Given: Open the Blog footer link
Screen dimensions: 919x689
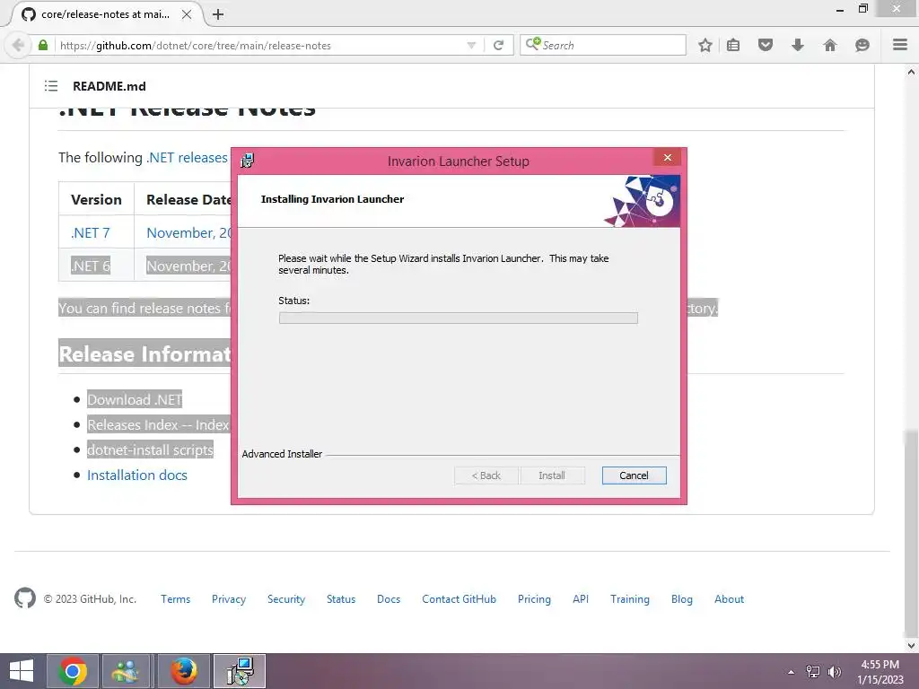Looking at the screenshot, I should pos(682,598).
